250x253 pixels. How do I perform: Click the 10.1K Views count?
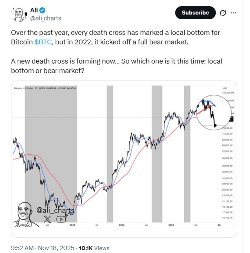pos(94,248)
